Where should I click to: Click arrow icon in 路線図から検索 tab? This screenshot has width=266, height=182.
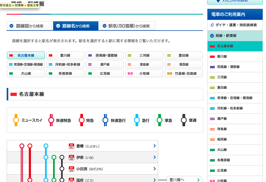(11, 26)
